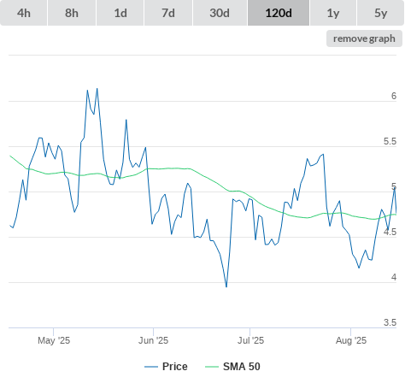The image size is (405, 389).
Task: Select the 8h time range tab
Action: 72,13
